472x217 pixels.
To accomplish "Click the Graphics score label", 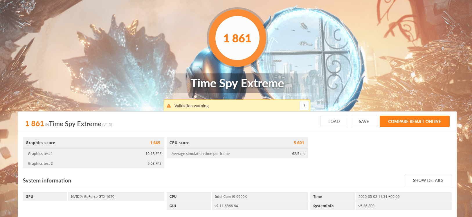I will 40,143.
